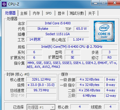Screen dimensions: 120x110
Task: Go to the 显卡 tab
Action: [61, 13]
